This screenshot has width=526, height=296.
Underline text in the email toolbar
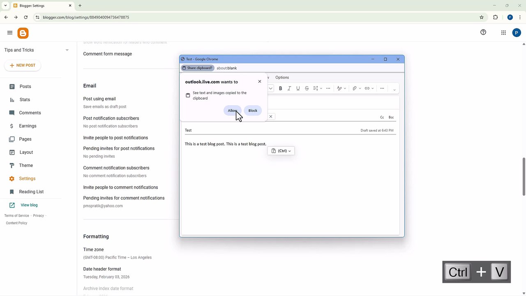(298, 88)
